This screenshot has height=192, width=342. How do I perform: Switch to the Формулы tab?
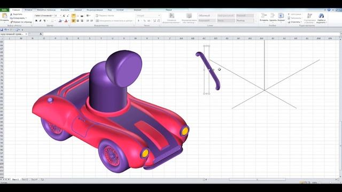65,10
